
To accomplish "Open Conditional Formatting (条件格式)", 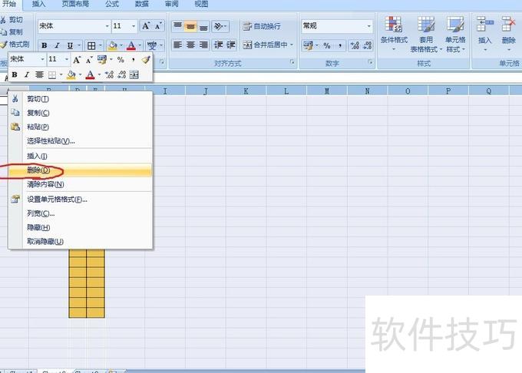I will (x=394, y=34).
